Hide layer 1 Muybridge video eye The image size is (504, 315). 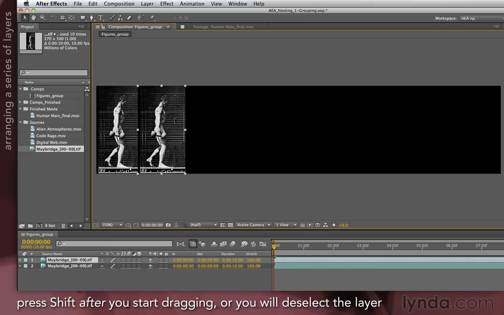tap(151, 260)
